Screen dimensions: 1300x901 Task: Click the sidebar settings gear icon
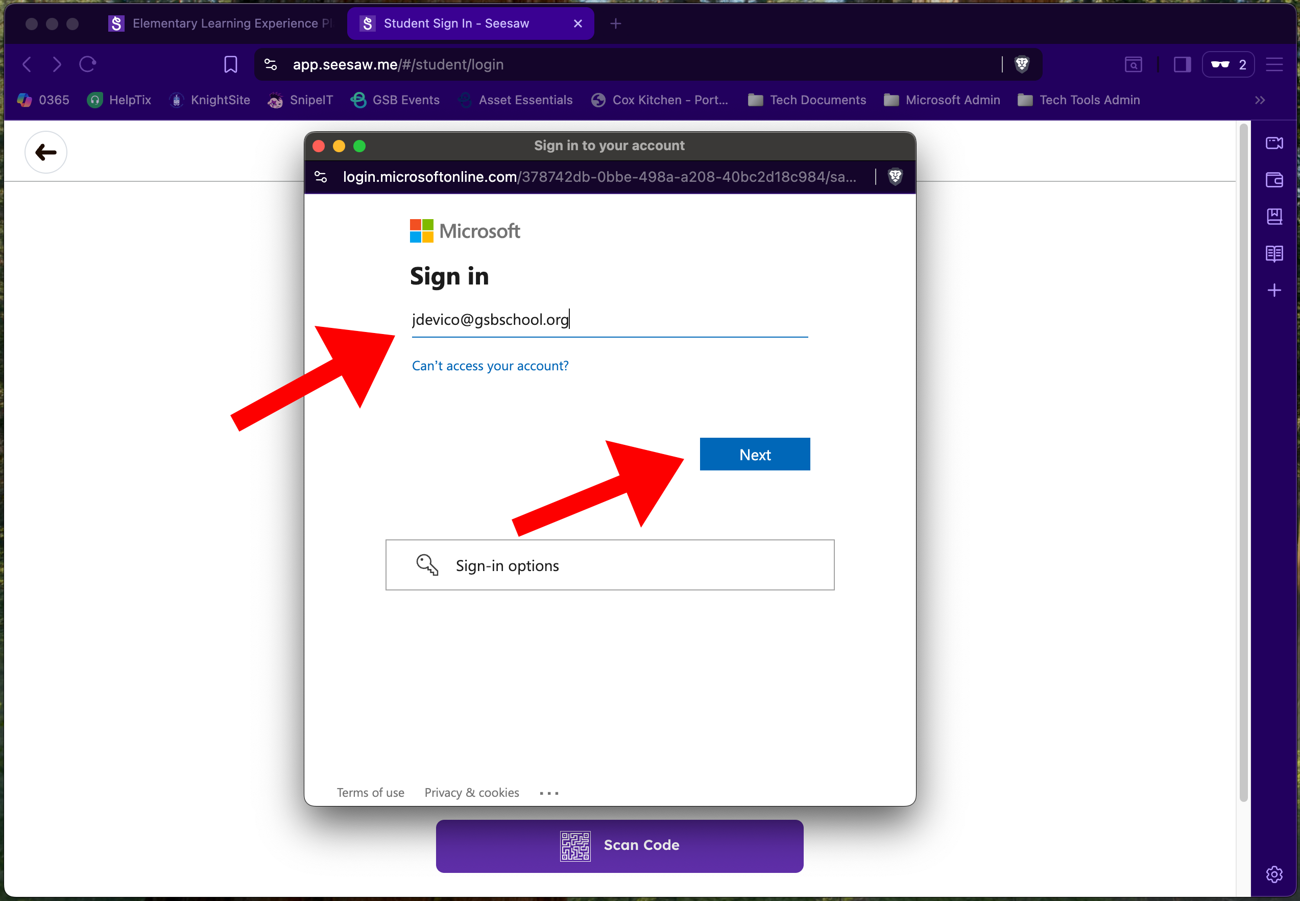pyautogui.click(x=1274, y=874)
